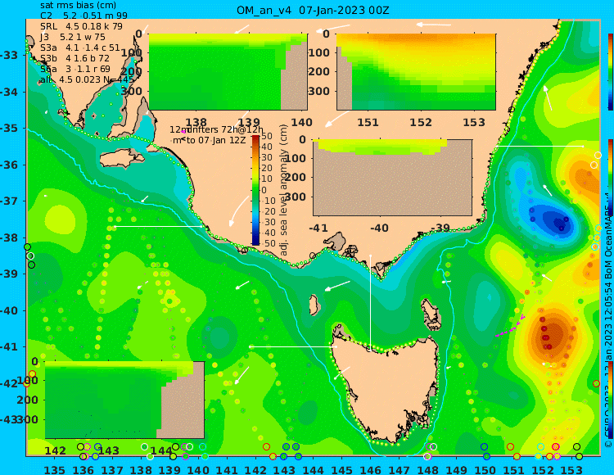Image resolution: width=614 pixels, height=475 pixels.
Task: Click the partial colorbar at top right edge
Action: click(611, 72)
